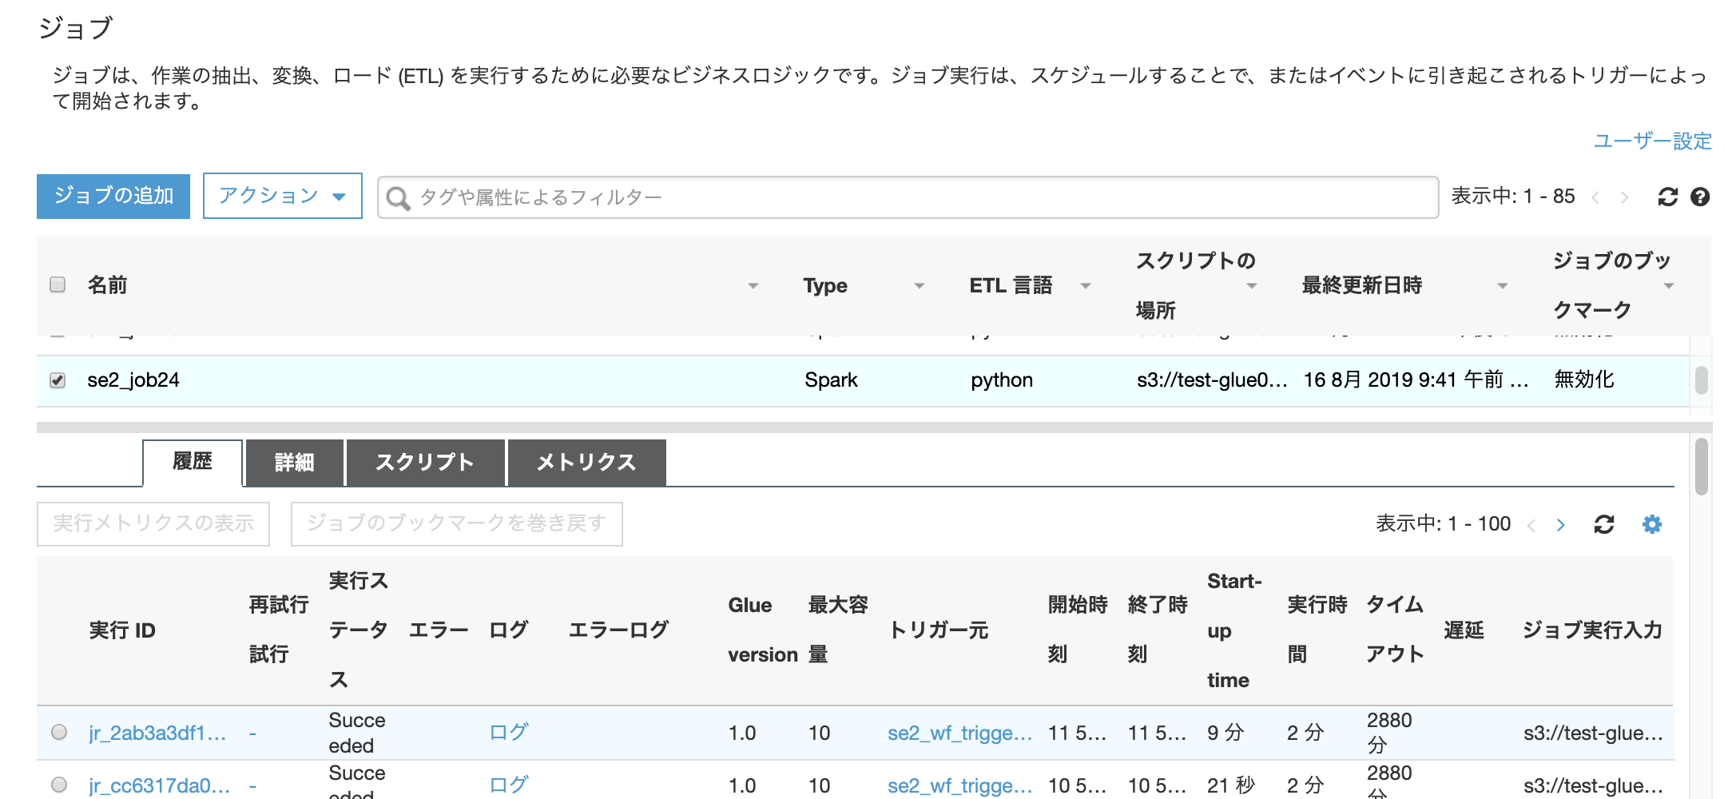Click the tag filter input field
Screen dimensions: 1724x799
point(719,196)
